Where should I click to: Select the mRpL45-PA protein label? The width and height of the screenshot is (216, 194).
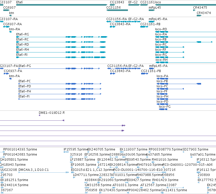[158, 66]
